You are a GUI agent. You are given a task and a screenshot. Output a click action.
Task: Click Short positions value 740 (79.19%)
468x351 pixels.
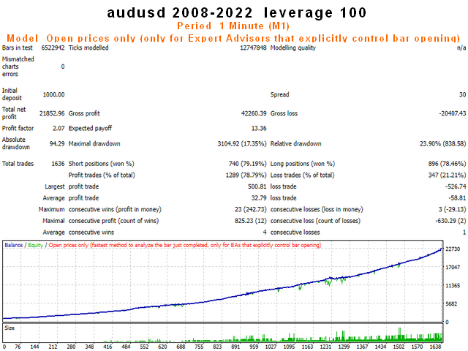247,164
